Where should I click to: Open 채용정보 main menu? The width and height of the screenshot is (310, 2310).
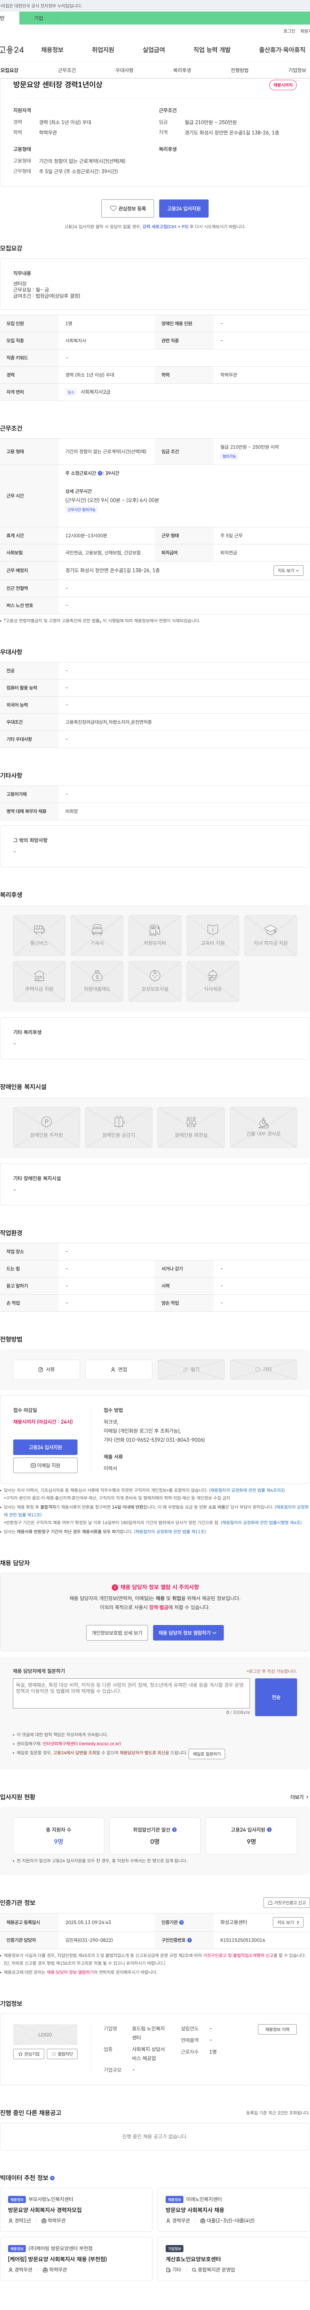pos(52,50)
